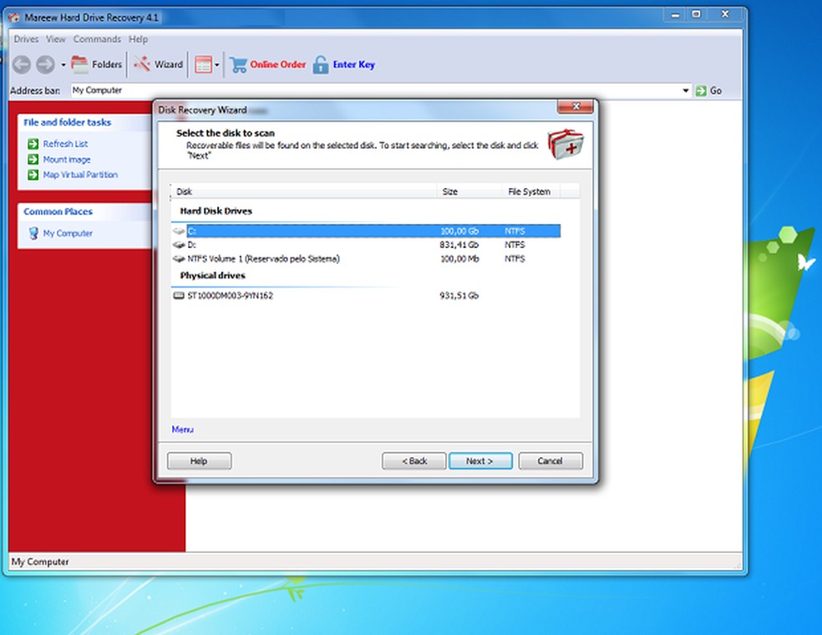822x635 pixels.
Task: Click Mount Image task link
Action: pyautogui.click(x=67, y=160)
